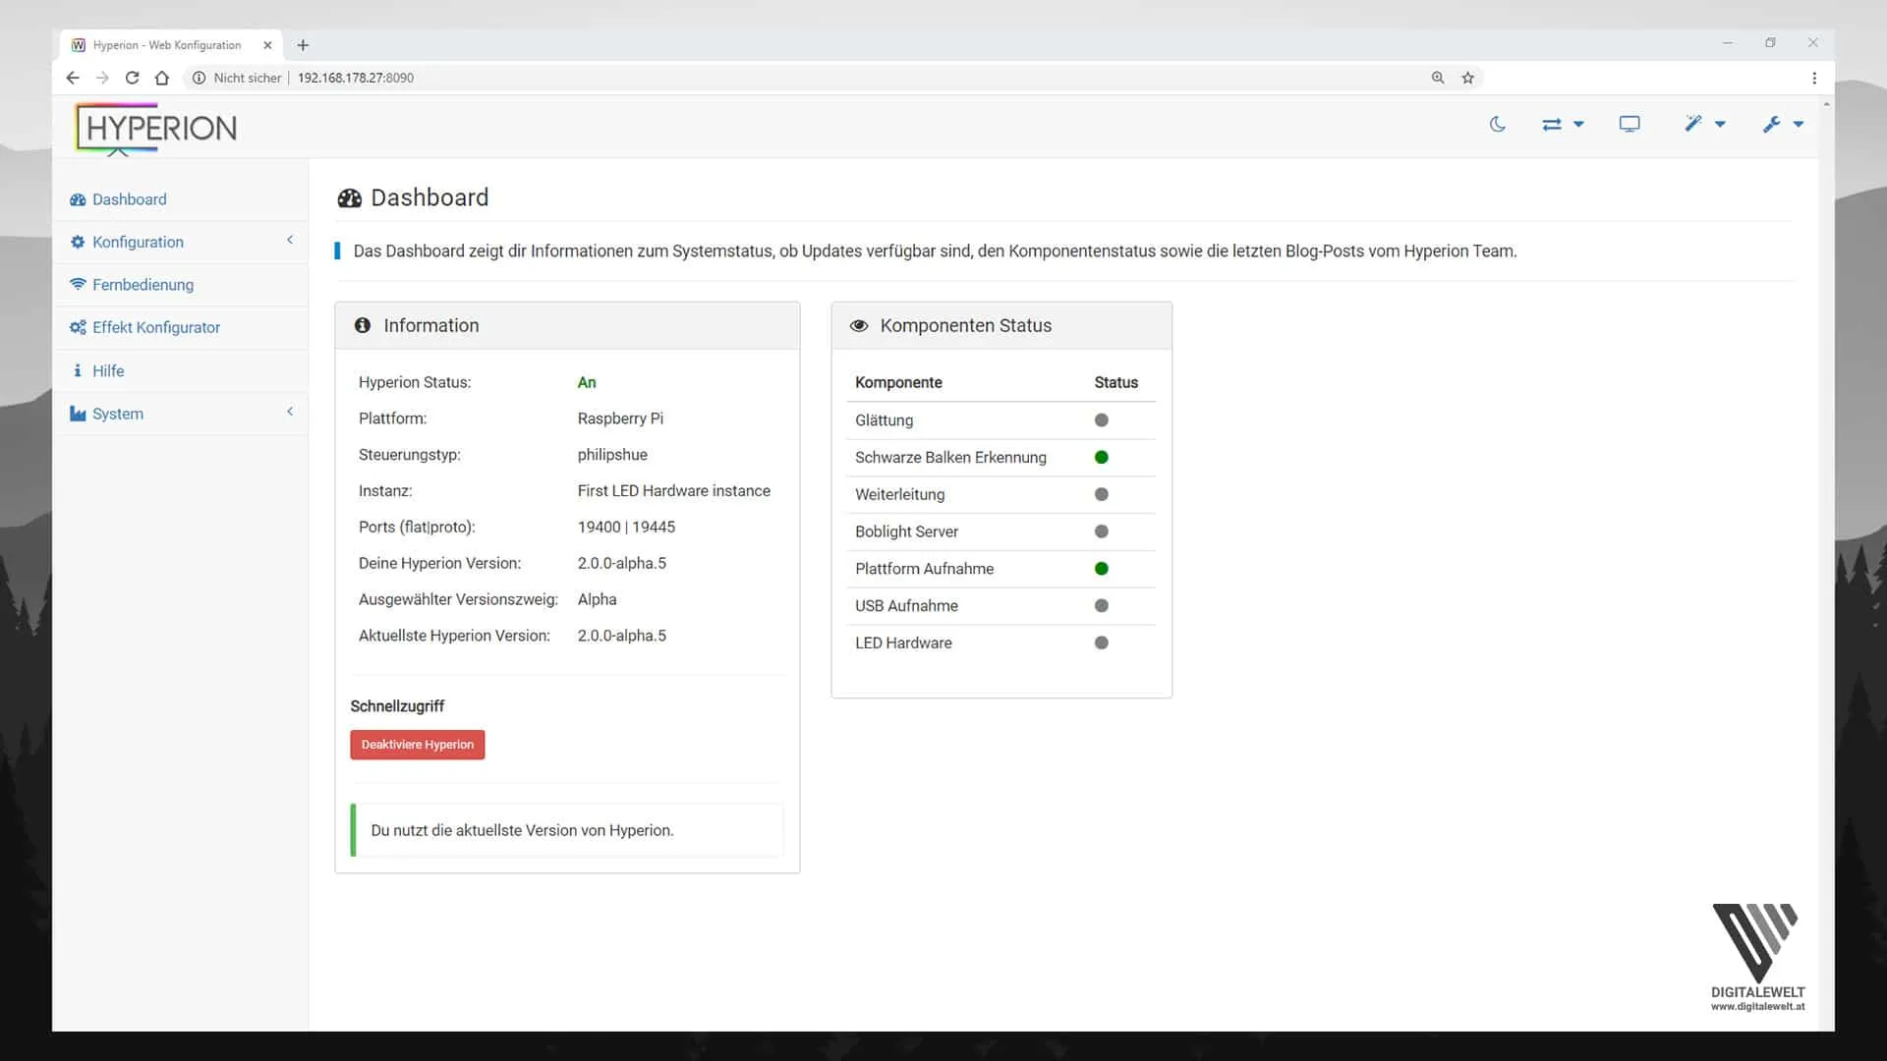This screenshot has height=1061, width=1887.
Task: Open the browser three-dot menu
Action: tap(1814, 78)
